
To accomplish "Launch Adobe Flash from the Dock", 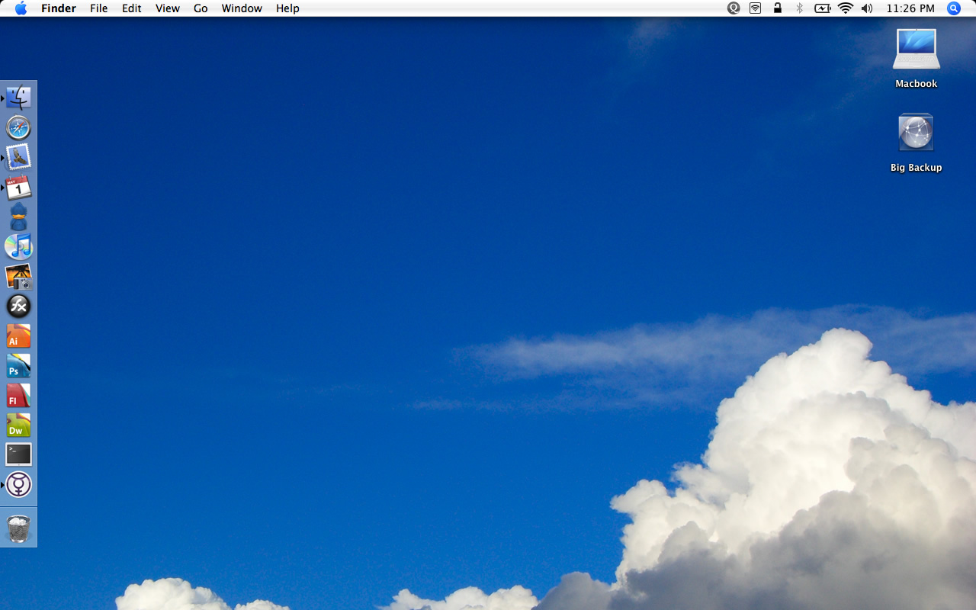I will (x=18, y=396).
